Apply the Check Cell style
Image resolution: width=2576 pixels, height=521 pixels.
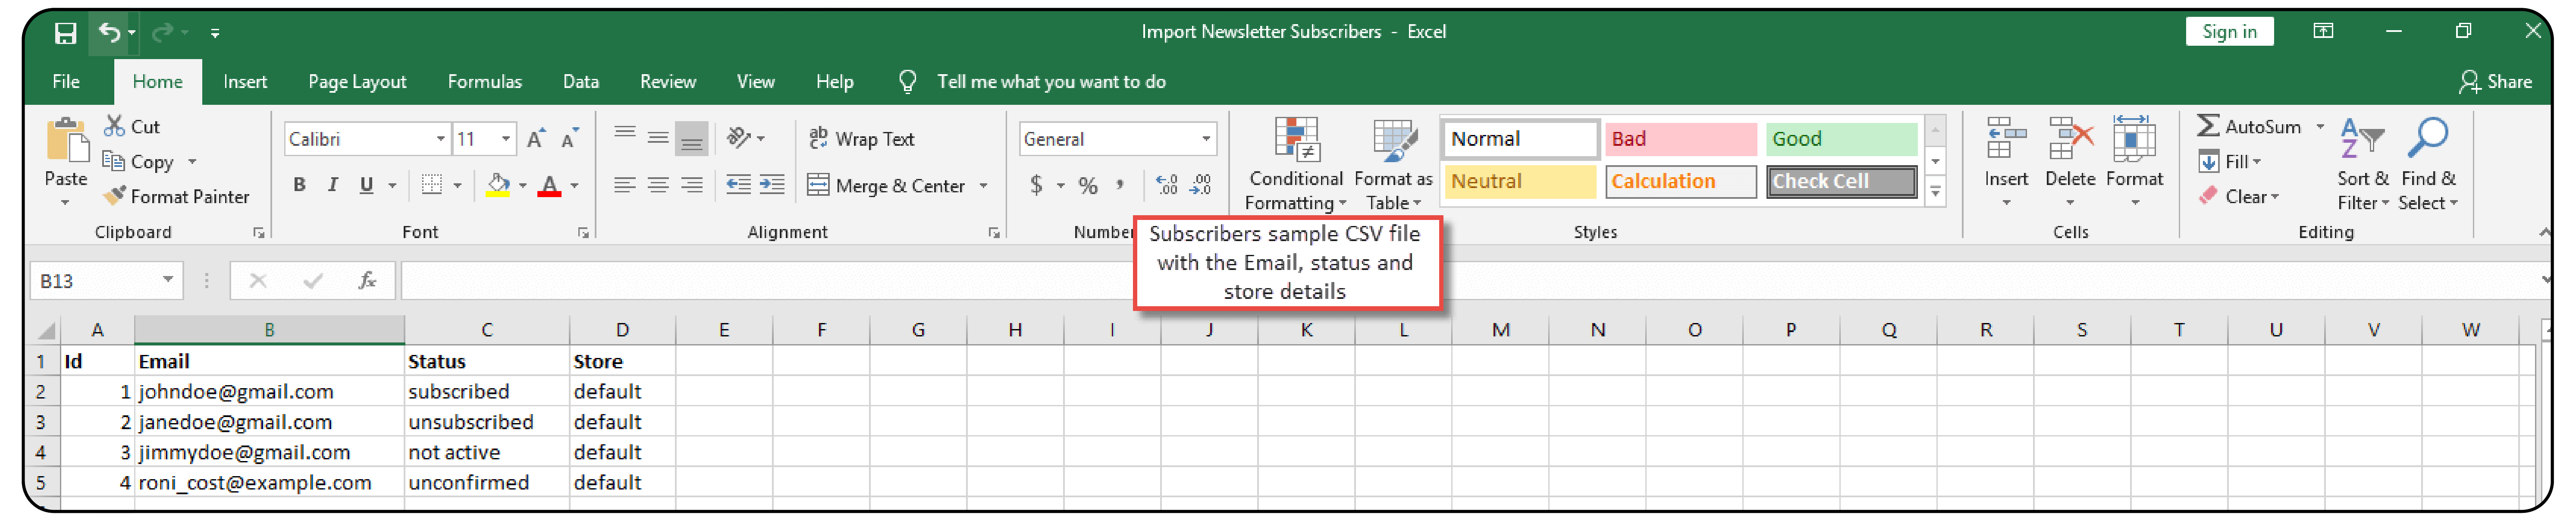point(1841,182)
